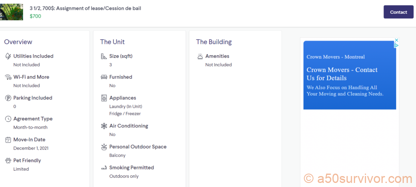Click the Utilities Included icon
Image resolution: width=416 pixels, height=187 pixels.
[8, 56]
